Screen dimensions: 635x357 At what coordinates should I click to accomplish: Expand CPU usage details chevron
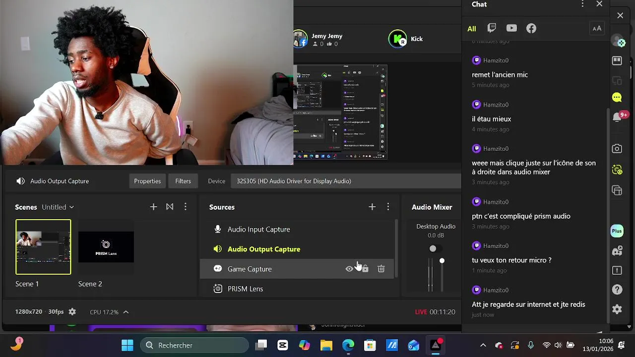[126, 312]
